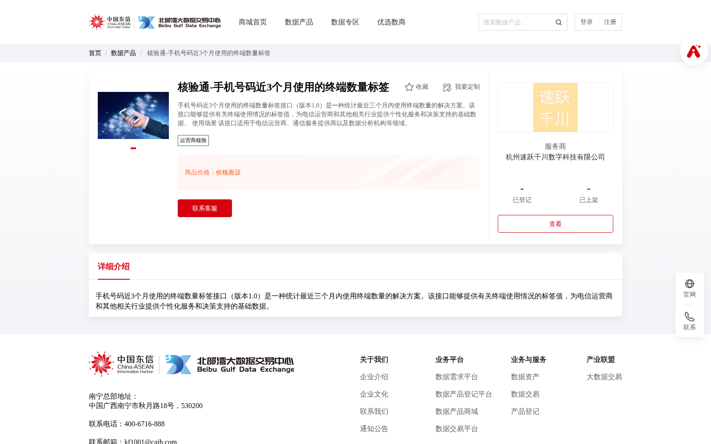Viewport: 711px width, 444px height.
Task: Click the 产业联盟 footer heading
Action: coord(601,360)
